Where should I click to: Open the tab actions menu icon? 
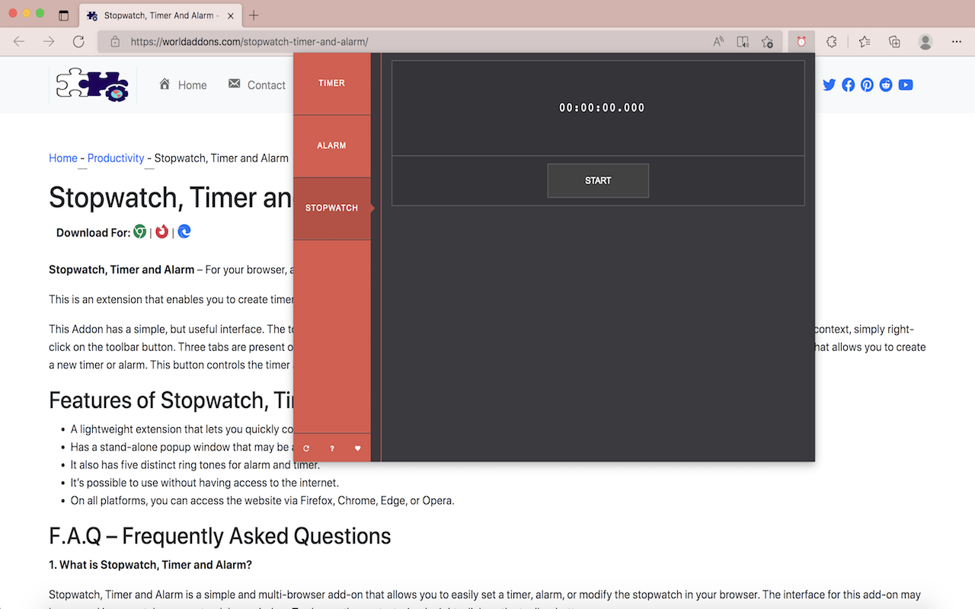(63, 15)
